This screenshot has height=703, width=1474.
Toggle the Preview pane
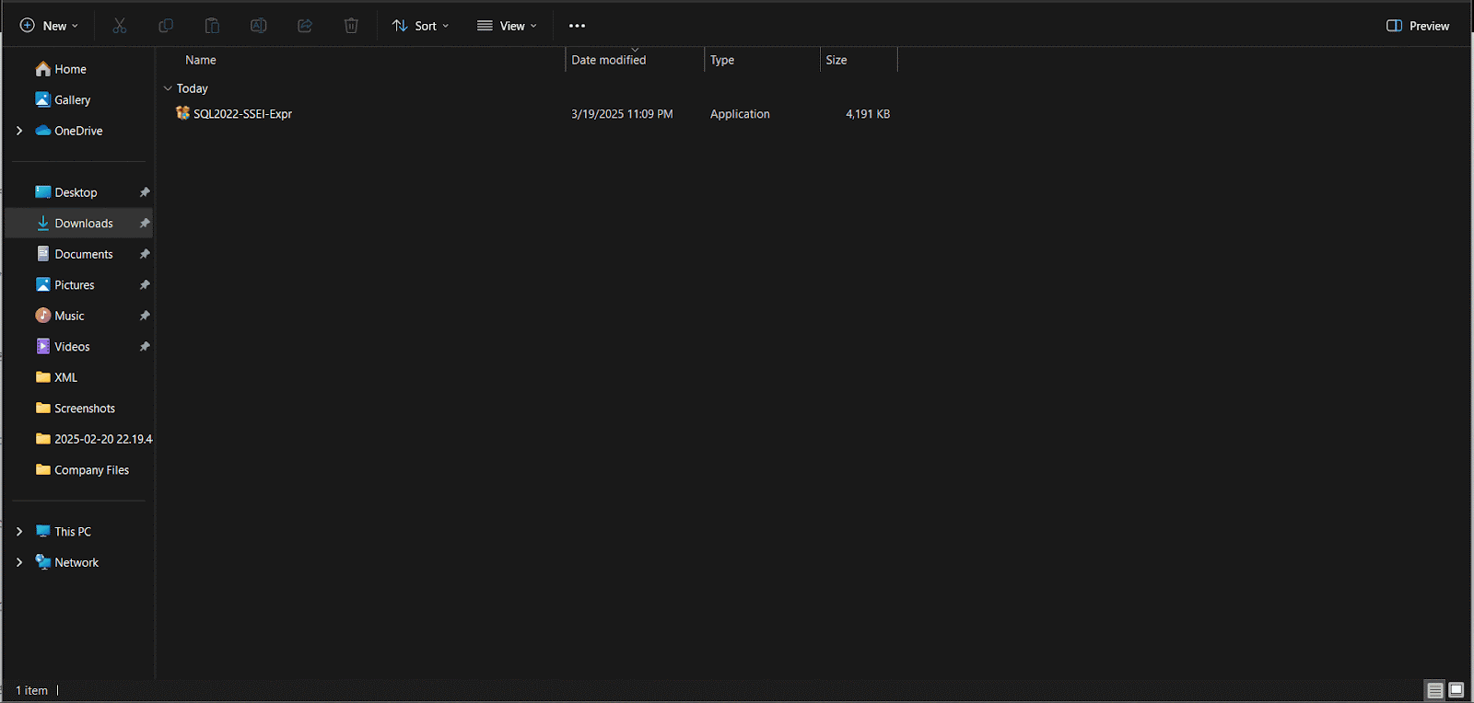(1417, 26)
